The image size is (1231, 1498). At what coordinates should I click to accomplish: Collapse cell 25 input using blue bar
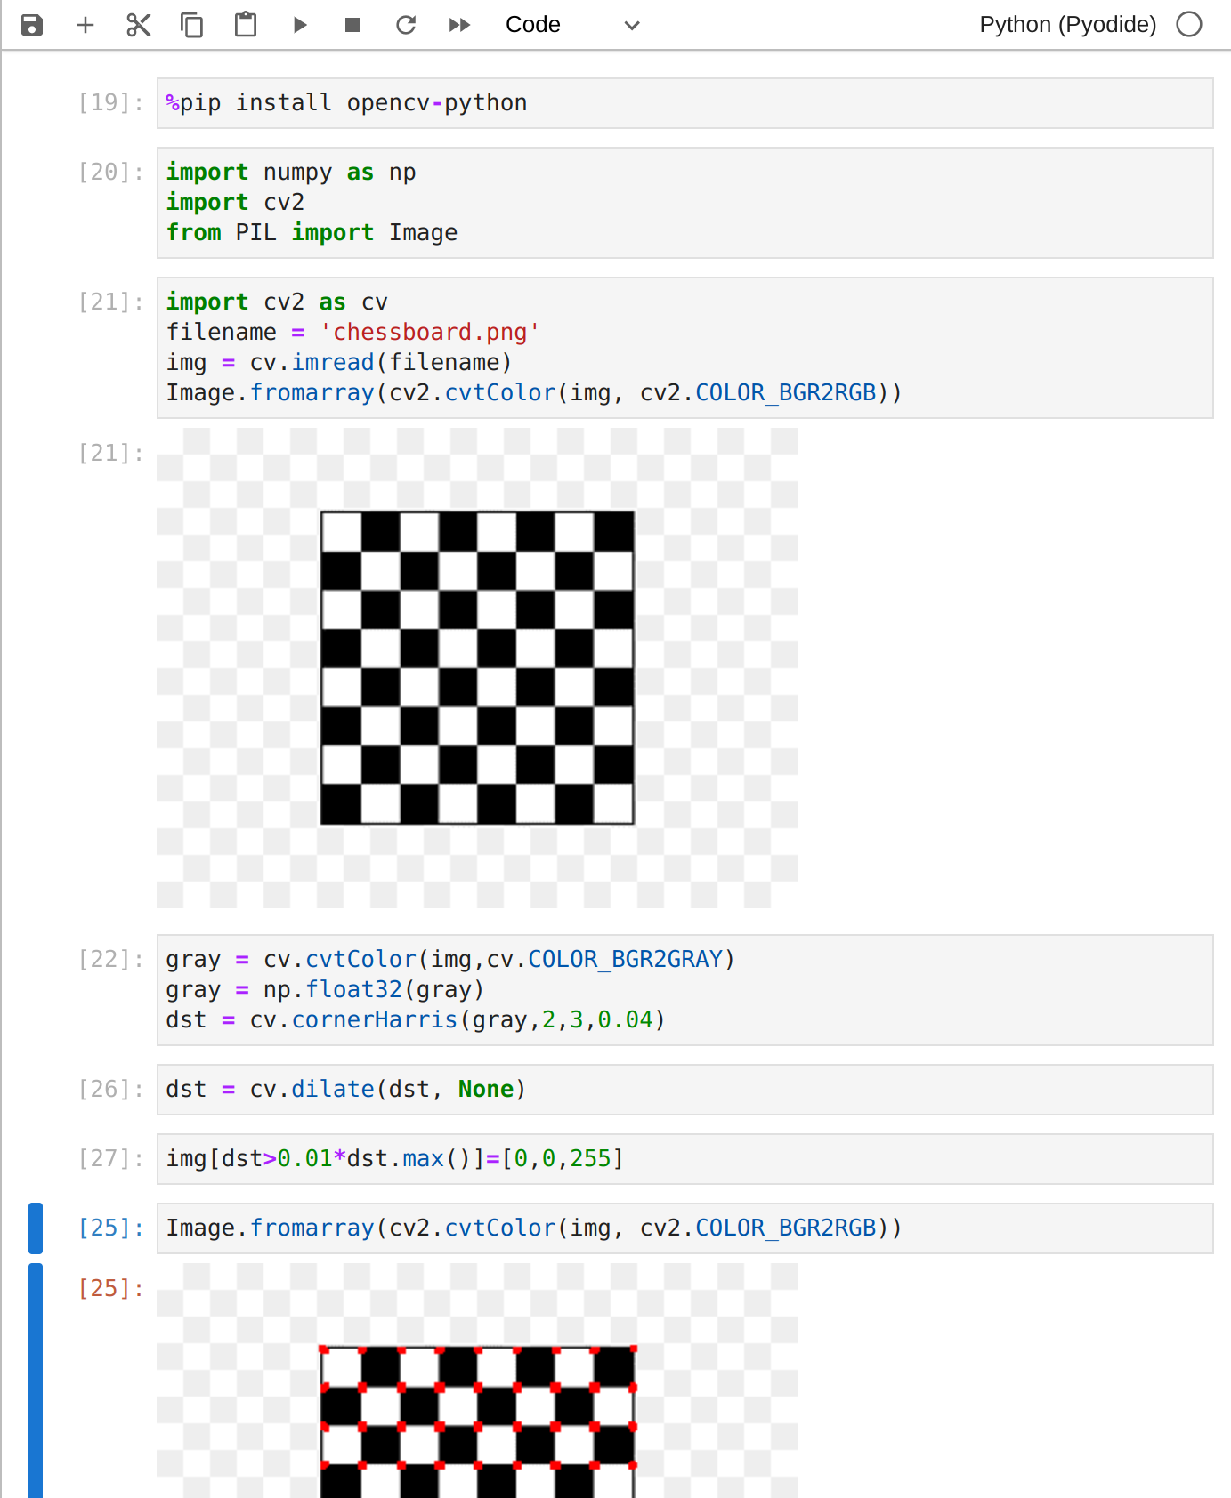(36, 1228)
